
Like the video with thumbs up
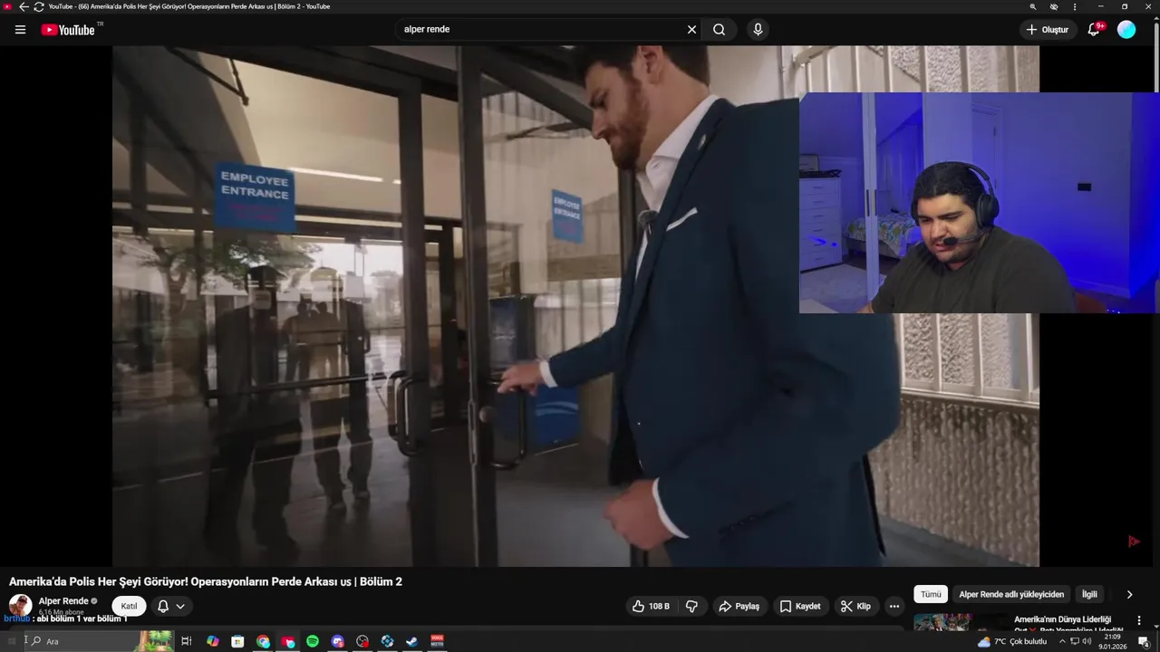click(x=651, y=607)
